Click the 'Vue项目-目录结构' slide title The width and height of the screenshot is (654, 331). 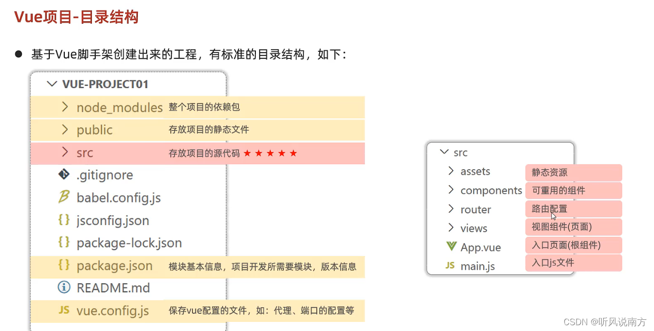coord(76,17)
